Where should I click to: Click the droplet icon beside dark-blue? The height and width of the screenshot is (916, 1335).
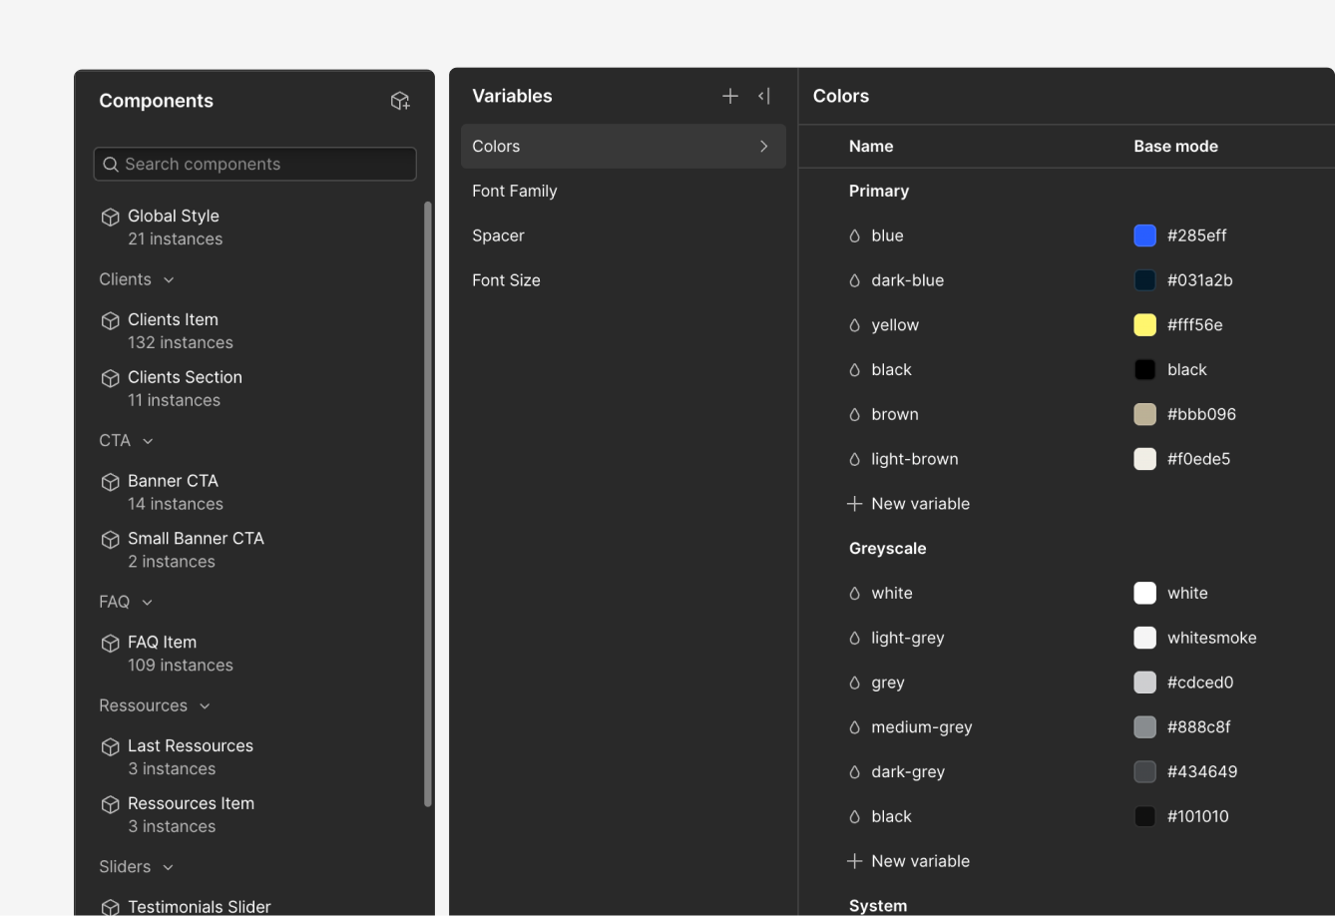pyautogui.click(x=854, y=280)
